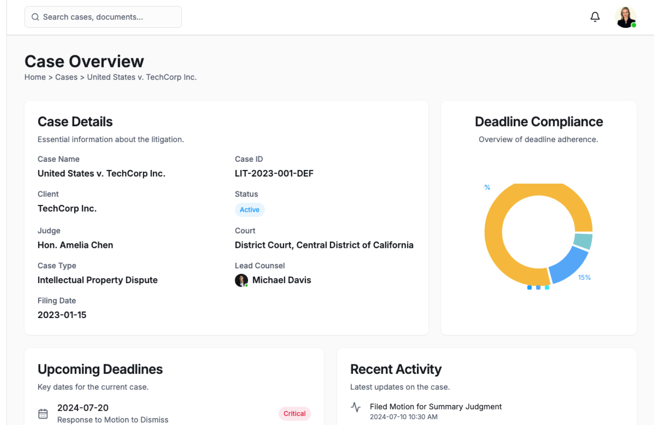
Task: Click the notification bell icon
Action: pyautogui.click(x=595, y=17)
